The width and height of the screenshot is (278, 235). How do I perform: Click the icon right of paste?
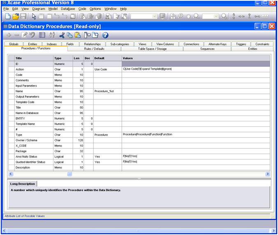[x=87, y=35]
